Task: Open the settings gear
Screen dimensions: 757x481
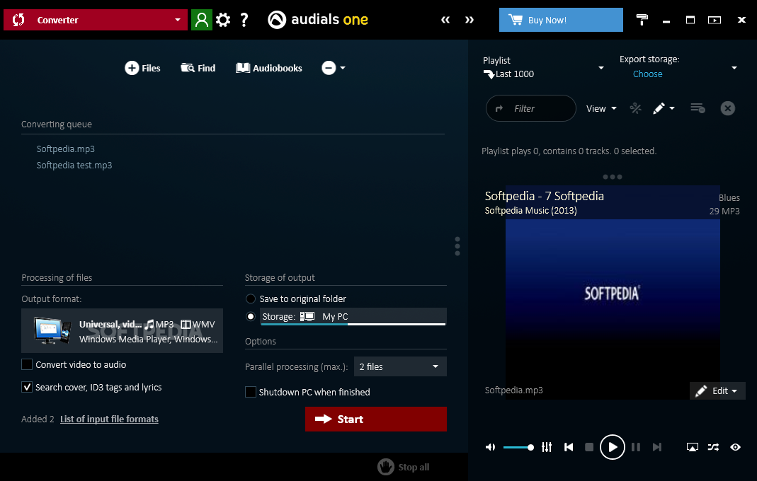Action: (x=223, y=20)
